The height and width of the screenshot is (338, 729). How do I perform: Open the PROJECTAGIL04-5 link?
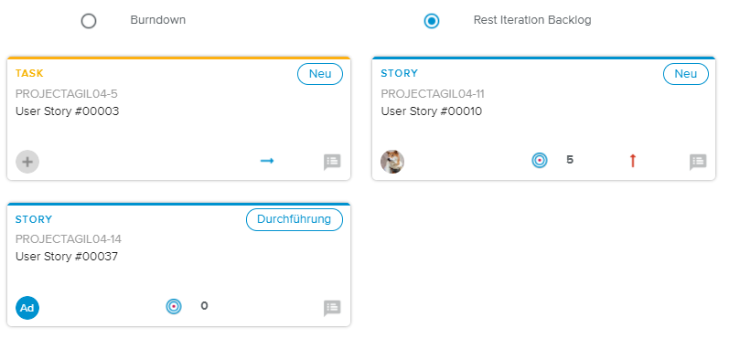(67, 94)
